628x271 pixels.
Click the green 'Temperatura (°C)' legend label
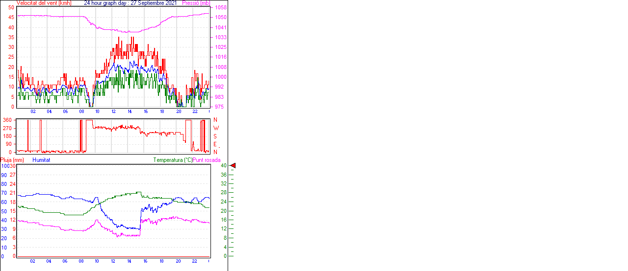point(173,160)
